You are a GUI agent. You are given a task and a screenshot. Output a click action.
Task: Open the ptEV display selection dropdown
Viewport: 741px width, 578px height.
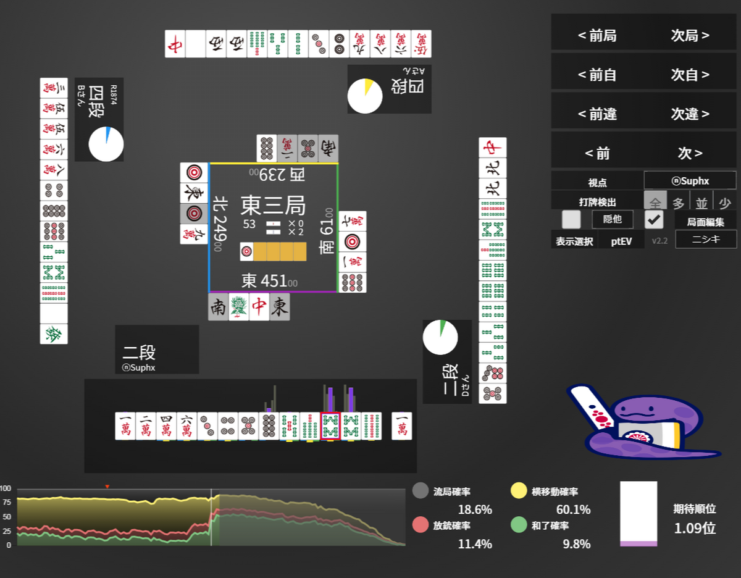pos(621,240)
